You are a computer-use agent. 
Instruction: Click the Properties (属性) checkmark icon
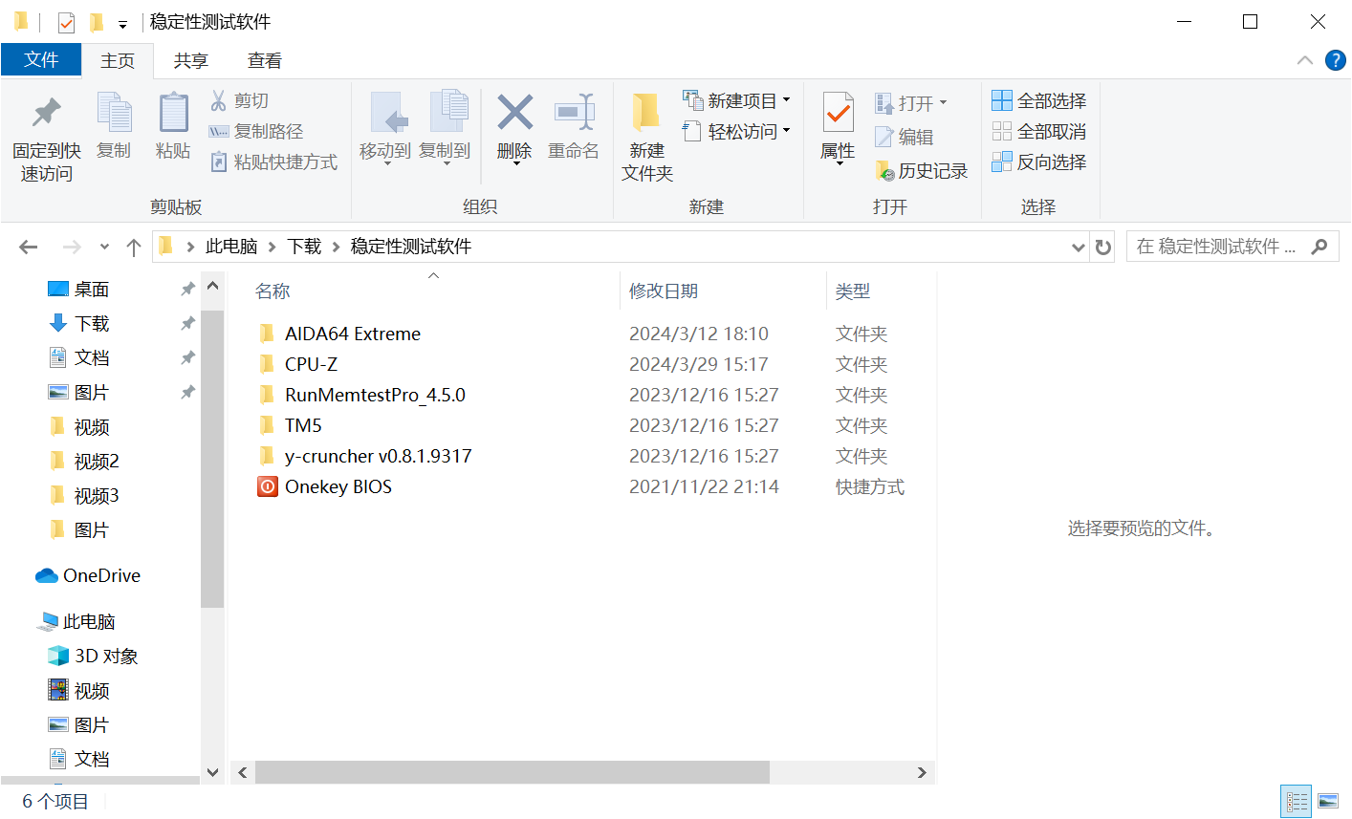coord(838,113)
